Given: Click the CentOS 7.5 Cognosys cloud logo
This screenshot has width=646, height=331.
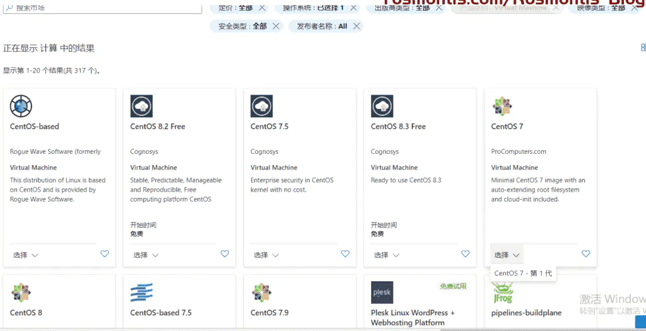Looking at the screenshot, I should pos(262,106).
